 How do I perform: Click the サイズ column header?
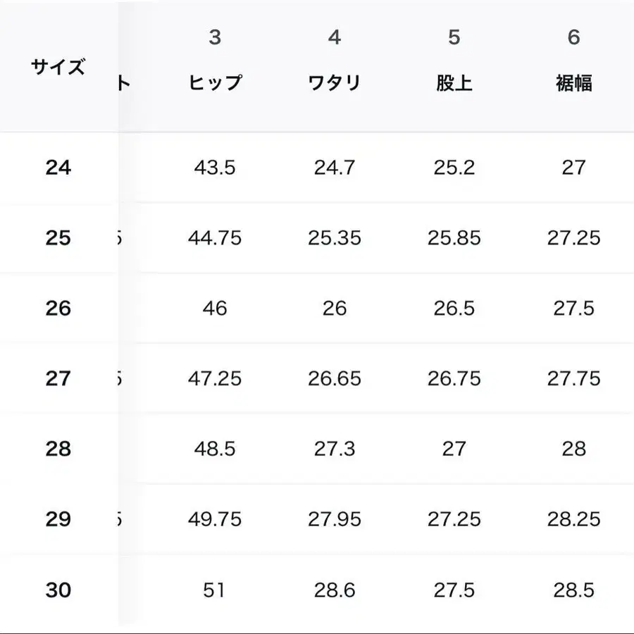(x=58, y=68)
